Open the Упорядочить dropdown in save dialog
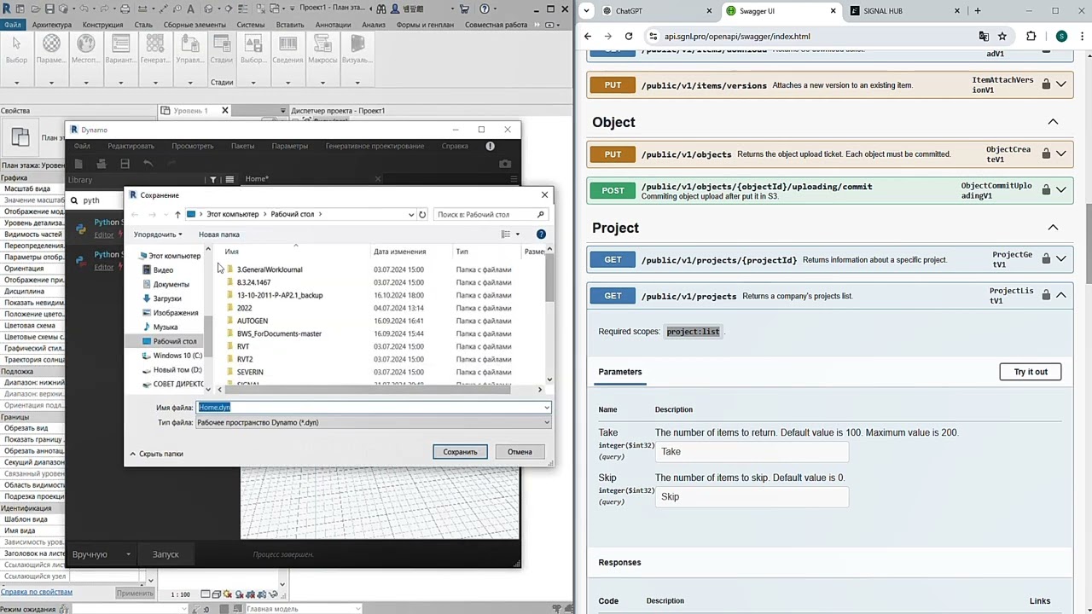This screenshot has width=1092, height=614. 158,235
